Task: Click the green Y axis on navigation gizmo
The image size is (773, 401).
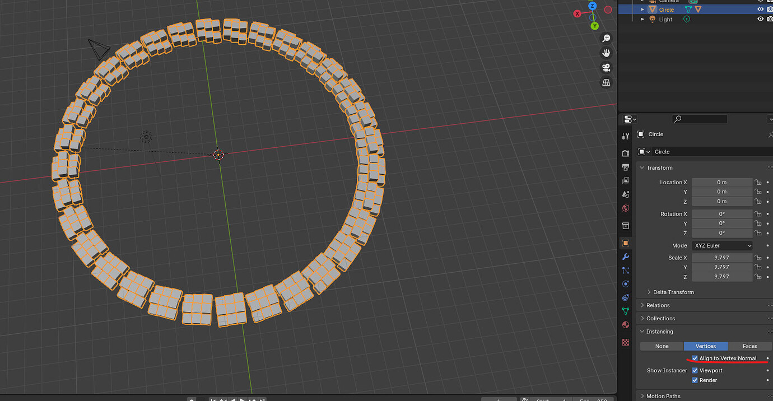Action: 594,26
